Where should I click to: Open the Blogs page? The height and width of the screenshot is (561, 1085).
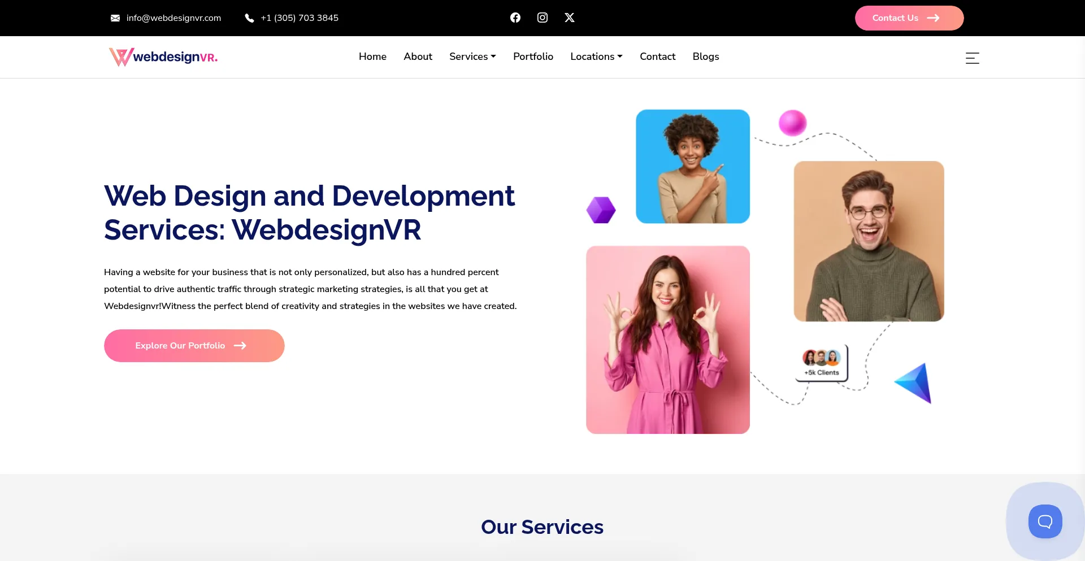pos(705,56)
